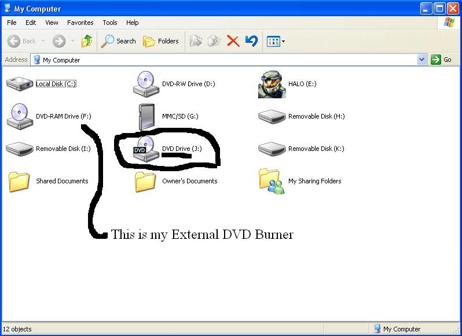Click the My Computer icon in the address bar
462x336 pixels.
point(37,60)
